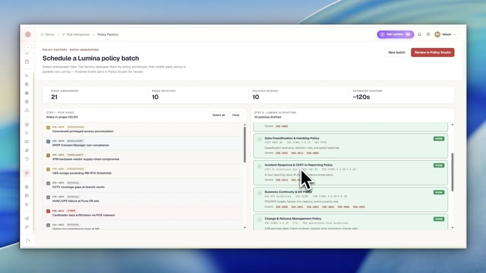Click the NC user avatar
The height and width of the screenshot is (273, 486).
[x=437, y=35]
